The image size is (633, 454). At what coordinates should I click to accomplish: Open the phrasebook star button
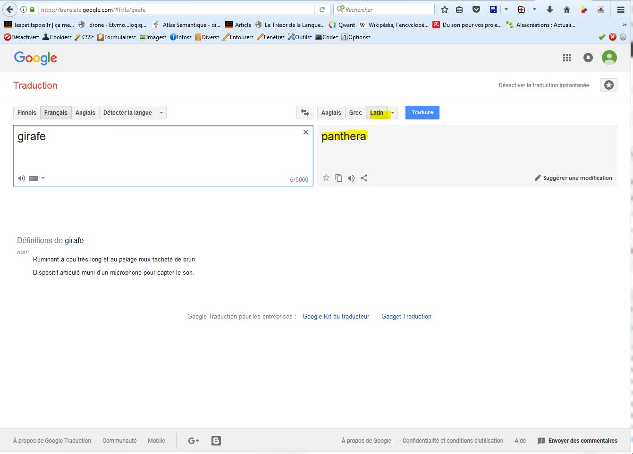point(609,85)
